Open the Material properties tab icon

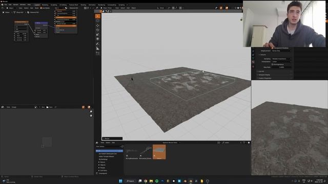click(253, 62)
